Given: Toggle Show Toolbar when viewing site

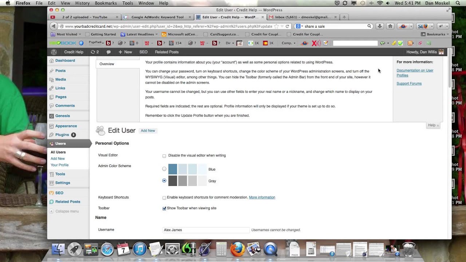Looking at the screenshot, I should [164, 209].
